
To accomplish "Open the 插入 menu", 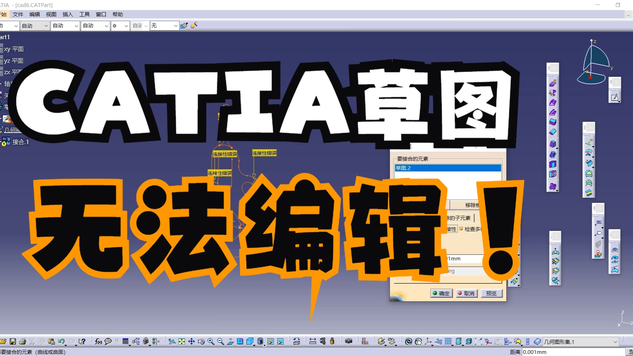I will click(68, 14).
